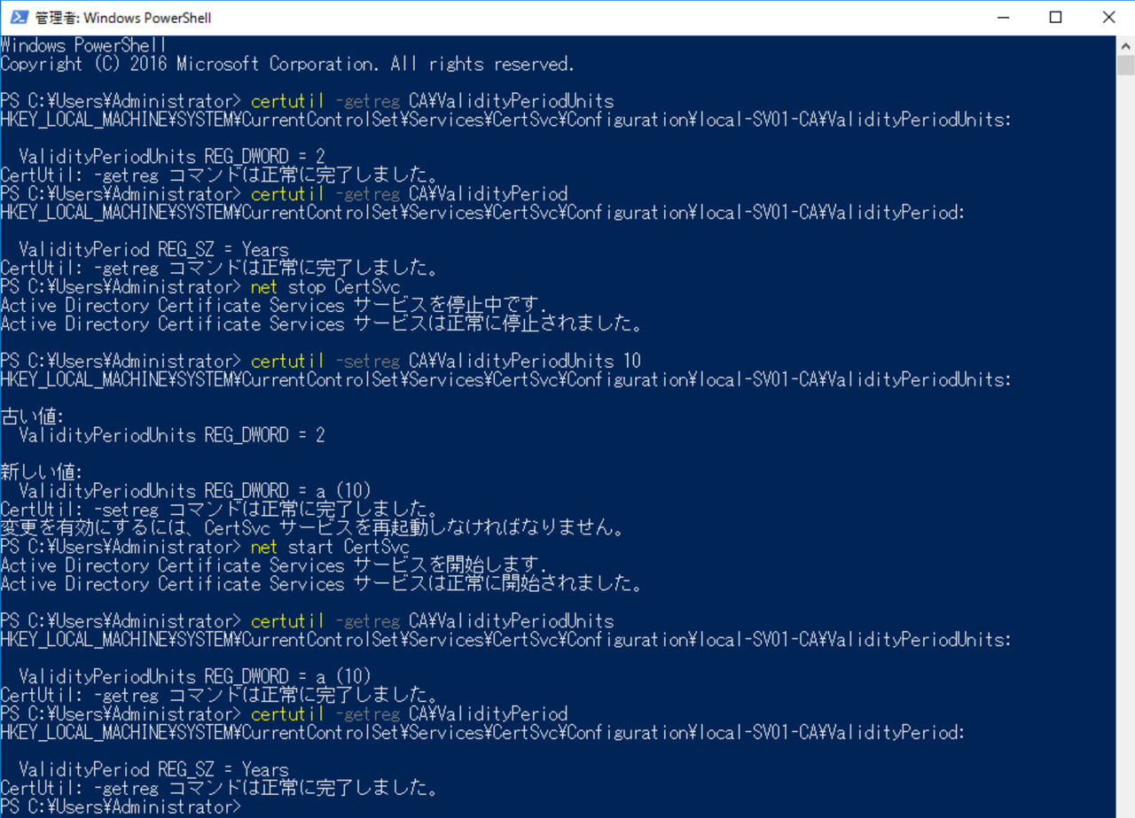The image size is (1135, 818).
Task: Click the 'net stop CertSvc' command
Action: point(325,287)
